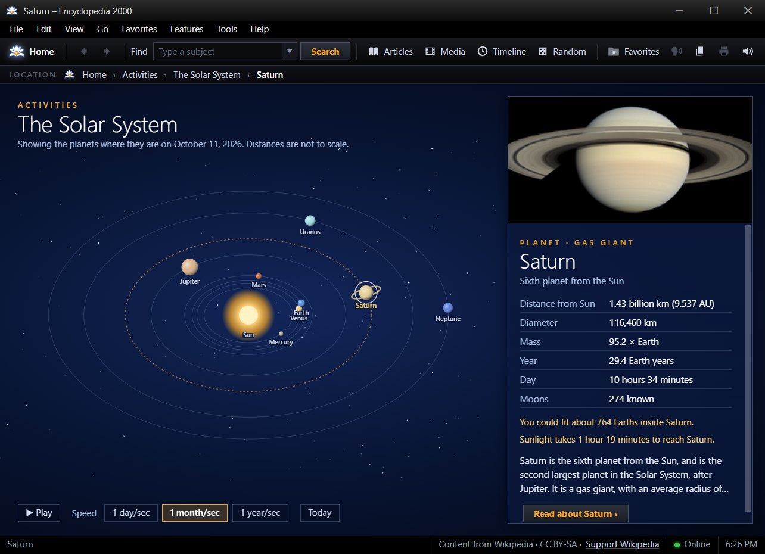This screenshot has width=765, height=554.
Task: Set speed to 1 year/sec
Action: click(x=260, y=513)
